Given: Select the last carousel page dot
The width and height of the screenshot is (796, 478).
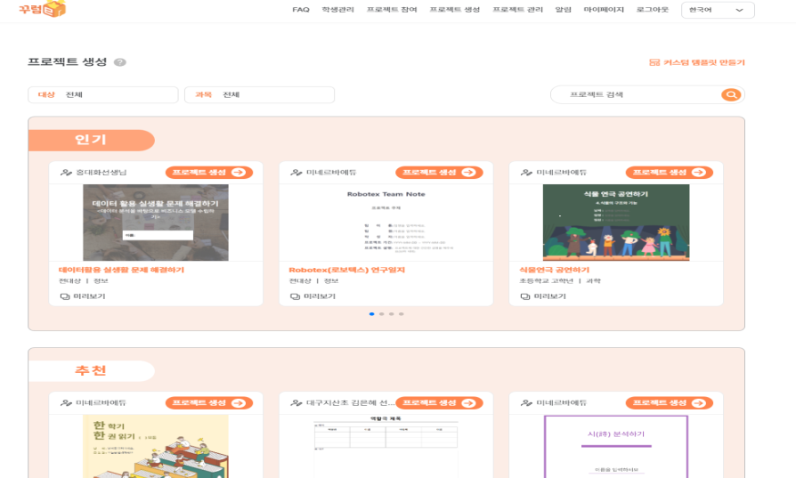Looking at the screenshot, I should (402, 314).
